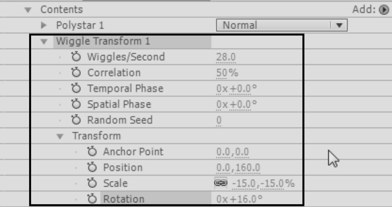This screenshot has height=207, width=392.
Task: Expand the Polystar 1 group
Action: (44, 25)
